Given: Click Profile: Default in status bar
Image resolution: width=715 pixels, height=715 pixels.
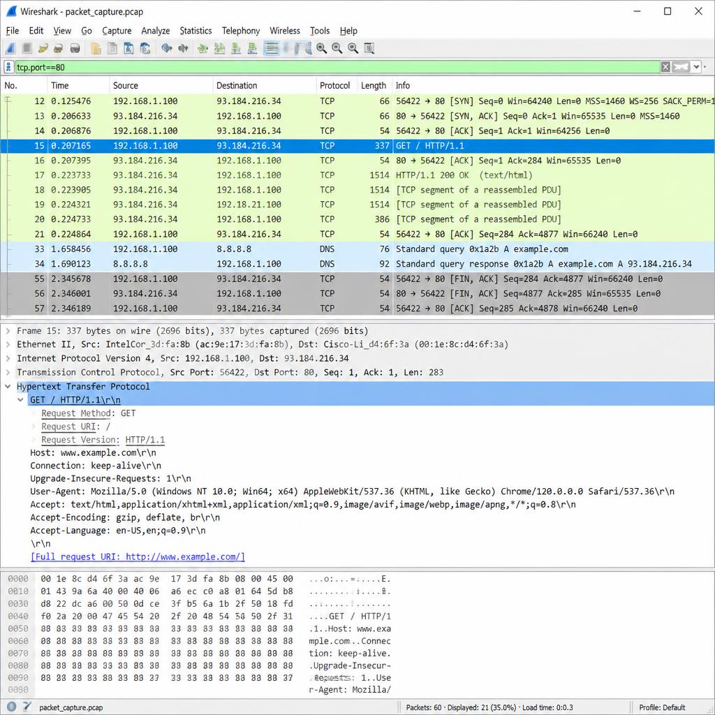Looking at the screenshot, I should pos(662,707).
